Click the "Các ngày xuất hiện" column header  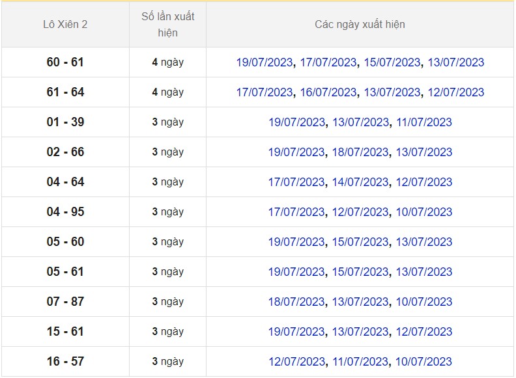tap(360, 25)
